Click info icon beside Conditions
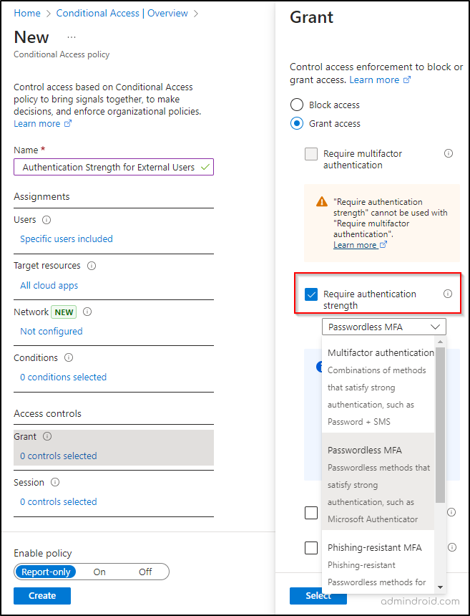 tap(69, 357)
